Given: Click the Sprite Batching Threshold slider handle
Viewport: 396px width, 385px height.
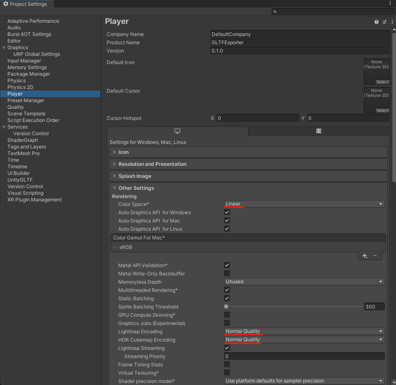Looking at the screenshot, I should [x=226, y=307].
